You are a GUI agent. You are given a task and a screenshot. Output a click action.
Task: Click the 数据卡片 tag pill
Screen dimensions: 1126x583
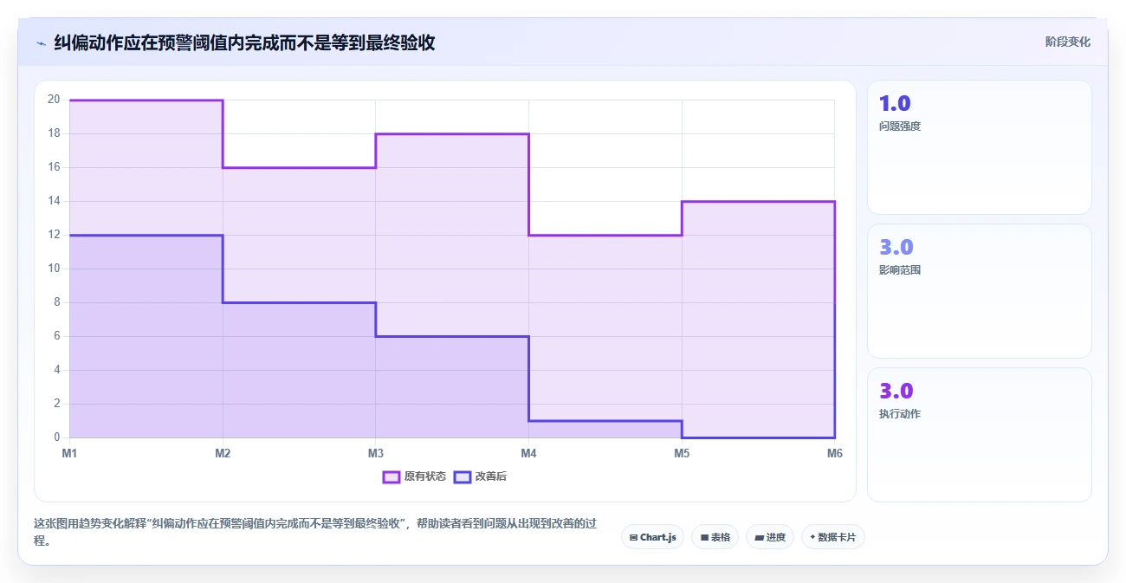click(x=832, y=537)
